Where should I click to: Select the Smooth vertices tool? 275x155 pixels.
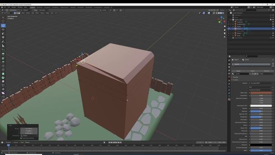[x=3, y=81]
